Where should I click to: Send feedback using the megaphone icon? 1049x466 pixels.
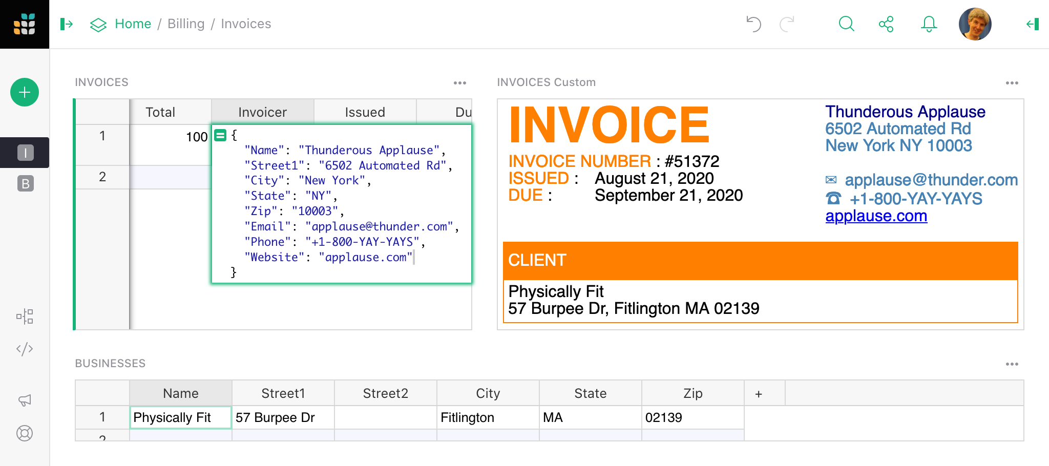pos(24,400)
